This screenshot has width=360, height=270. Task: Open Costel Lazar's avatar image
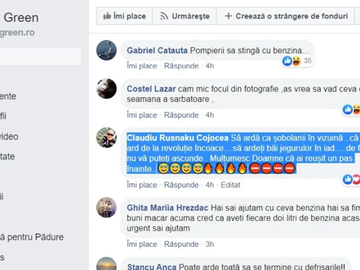tap(106, 89)
